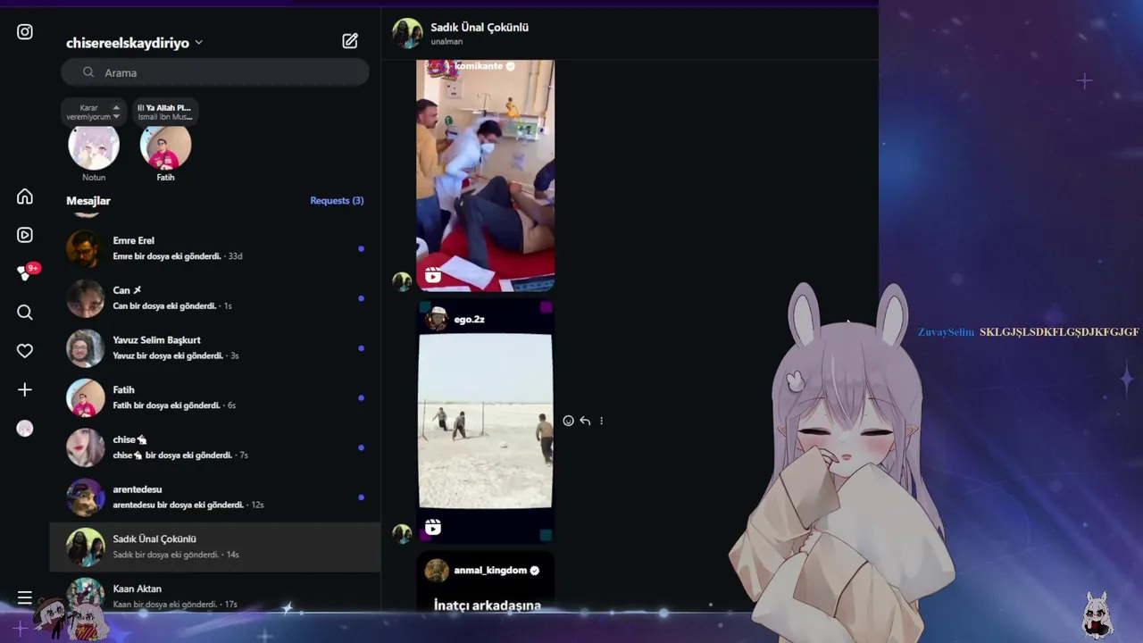Image resolution: width=1143 pixels, height=643 pixels.
Task: Open the Instagram logo home link
Action: (x=25, y=32)
